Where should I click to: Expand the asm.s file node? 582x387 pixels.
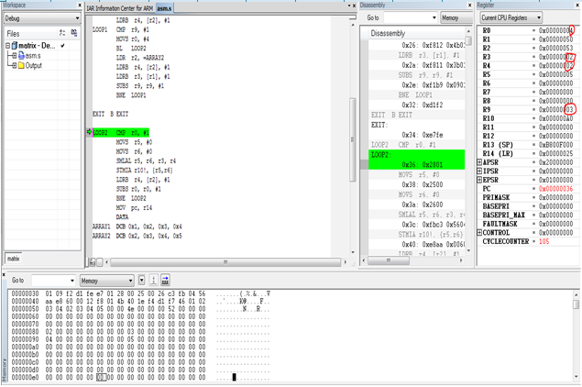14,56
